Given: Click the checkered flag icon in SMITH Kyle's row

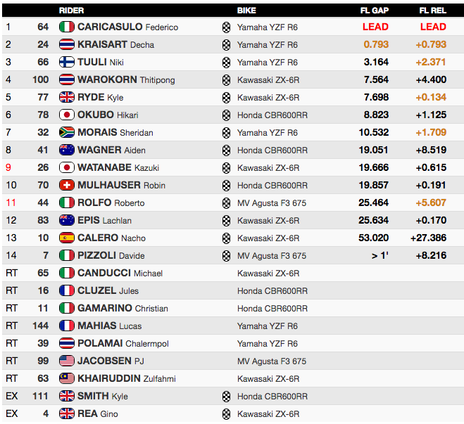Looking at the screenshot, I should pos(226,397).
